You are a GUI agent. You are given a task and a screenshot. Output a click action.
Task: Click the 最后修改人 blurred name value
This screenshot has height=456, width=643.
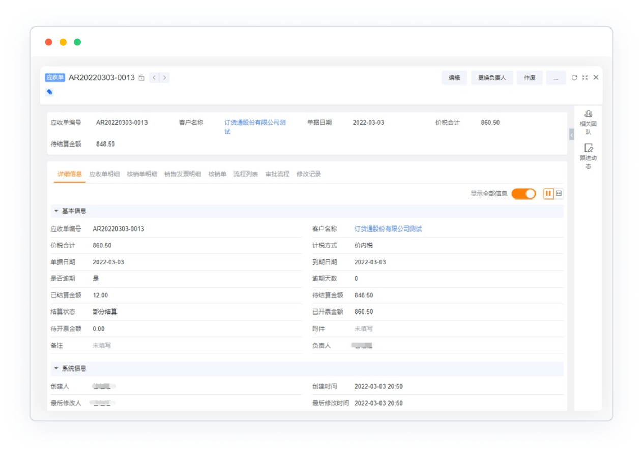[103, 403]
